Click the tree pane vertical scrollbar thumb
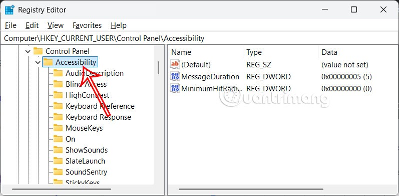This screenshot has width=399, height=196. pyautogui.click(x=158, y=68)
